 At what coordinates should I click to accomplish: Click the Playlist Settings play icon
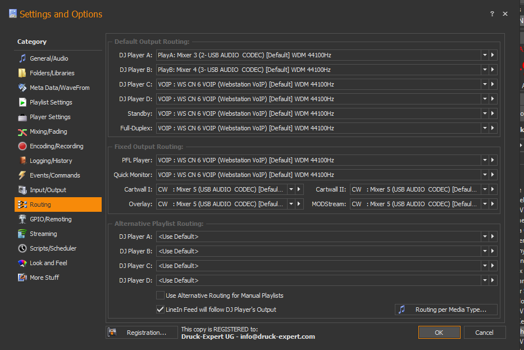pyautogui.click(x=22, y=102)
